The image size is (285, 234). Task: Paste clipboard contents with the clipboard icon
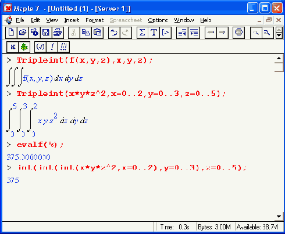click(x=97, y=33)
